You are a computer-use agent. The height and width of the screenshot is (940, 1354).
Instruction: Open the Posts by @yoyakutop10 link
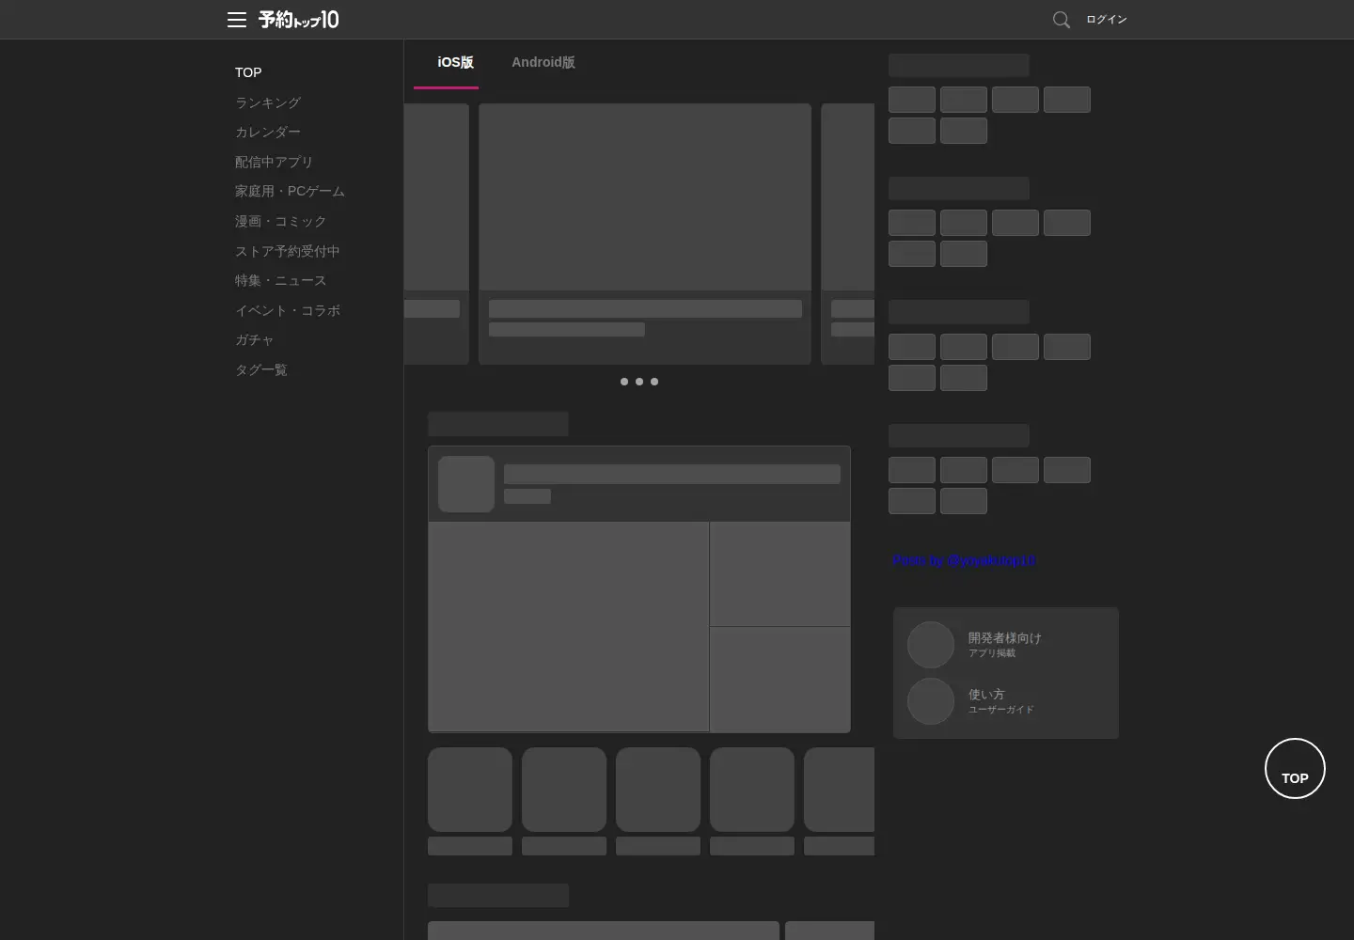(x=964, y=560)
